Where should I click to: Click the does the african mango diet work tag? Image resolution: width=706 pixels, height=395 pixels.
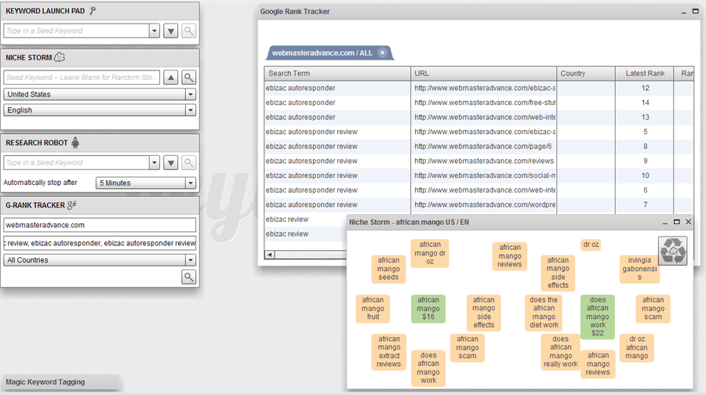(544, 313)
